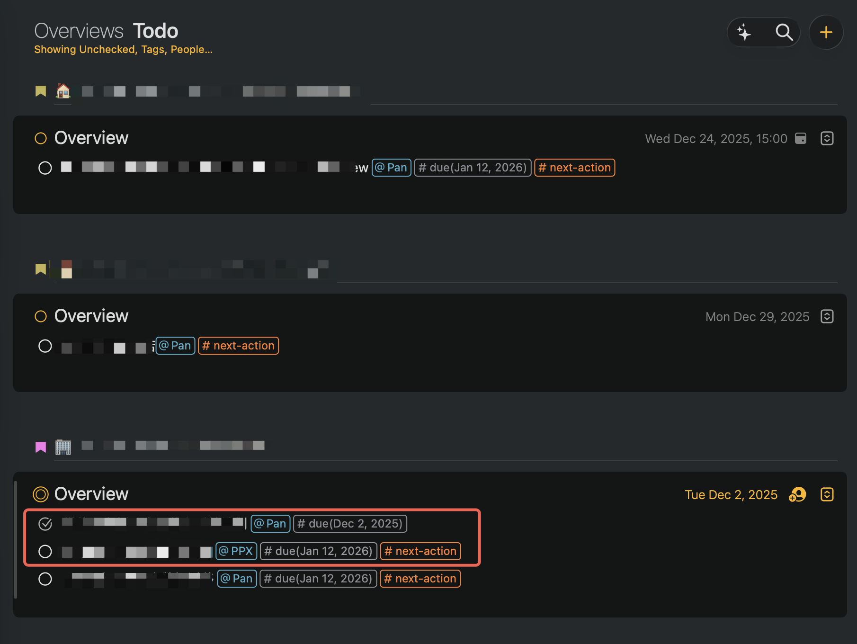Image resolution: width=857 pixels, height=644 pixels.
Task: Click the plus button to add new
Action: (826, 32)
